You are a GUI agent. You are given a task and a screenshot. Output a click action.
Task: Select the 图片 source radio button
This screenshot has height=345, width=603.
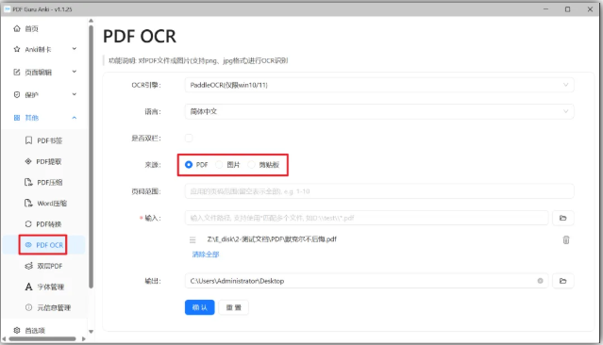tap(219, 164)
